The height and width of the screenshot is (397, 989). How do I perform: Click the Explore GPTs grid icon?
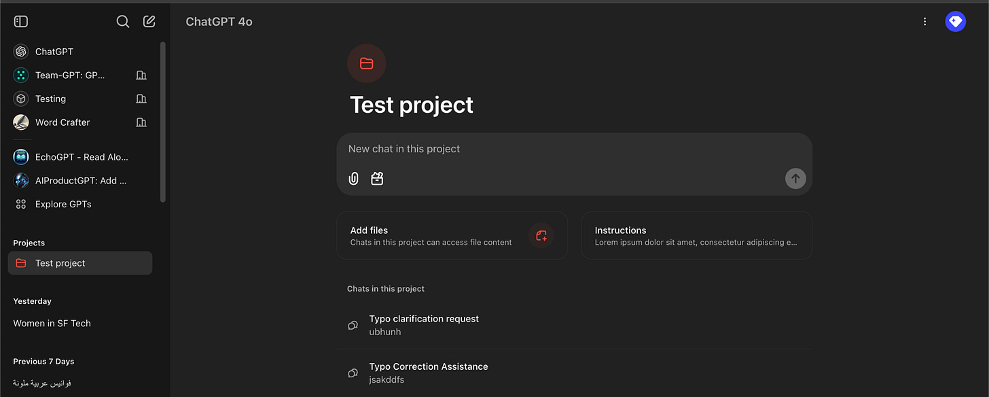pyautogui.click(x=21, y=204)
